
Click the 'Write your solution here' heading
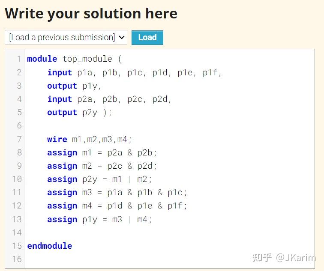[x=91, y=14]
